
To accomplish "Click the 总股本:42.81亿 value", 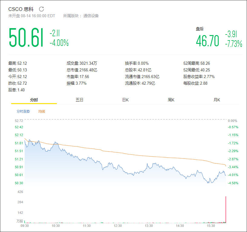I will tap(138, 70).
